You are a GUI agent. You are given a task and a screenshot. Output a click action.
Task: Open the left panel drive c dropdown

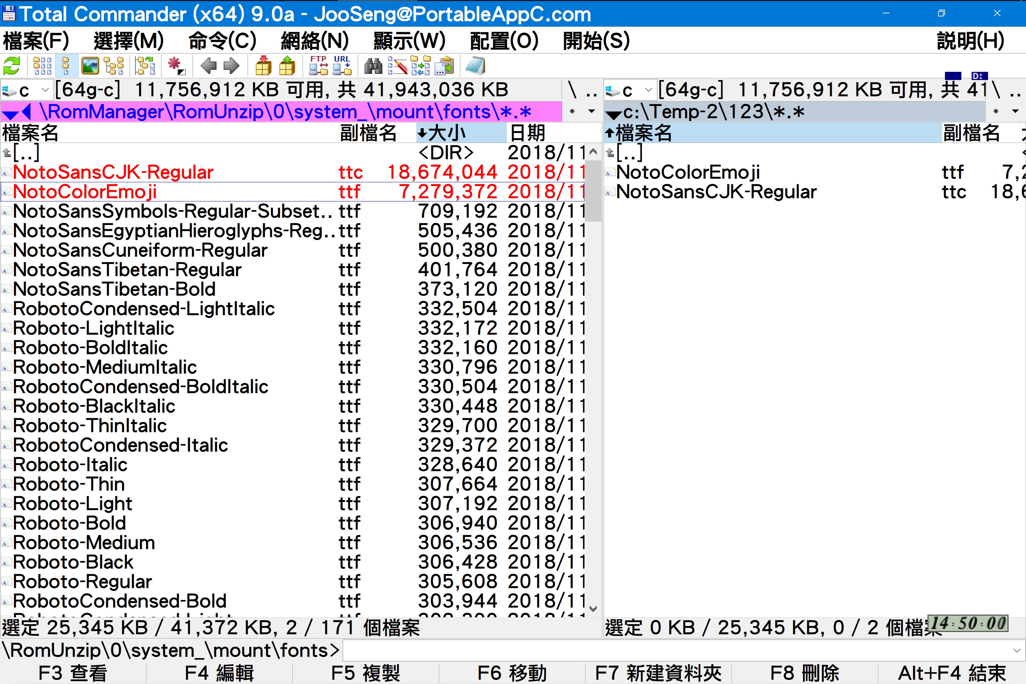click(27, 90)
